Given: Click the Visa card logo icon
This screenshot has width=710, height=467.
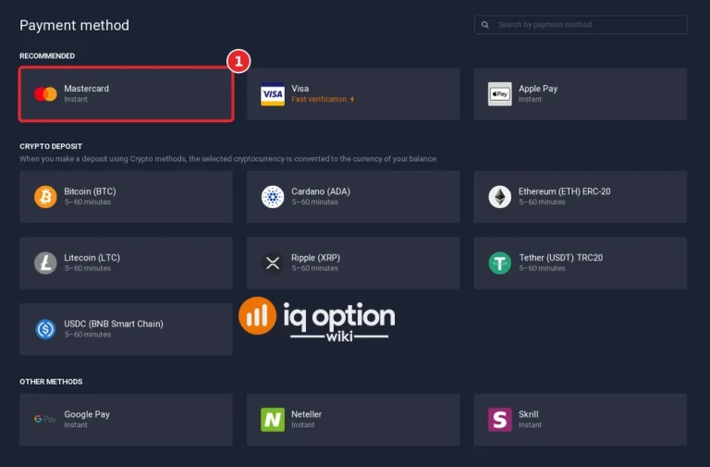Looking at the screenshot, I should pyautogui.click(x=273, y=94).
